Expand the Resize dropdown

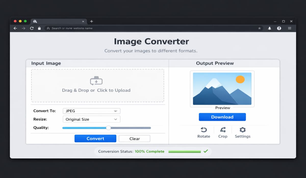tap(91, 119)
